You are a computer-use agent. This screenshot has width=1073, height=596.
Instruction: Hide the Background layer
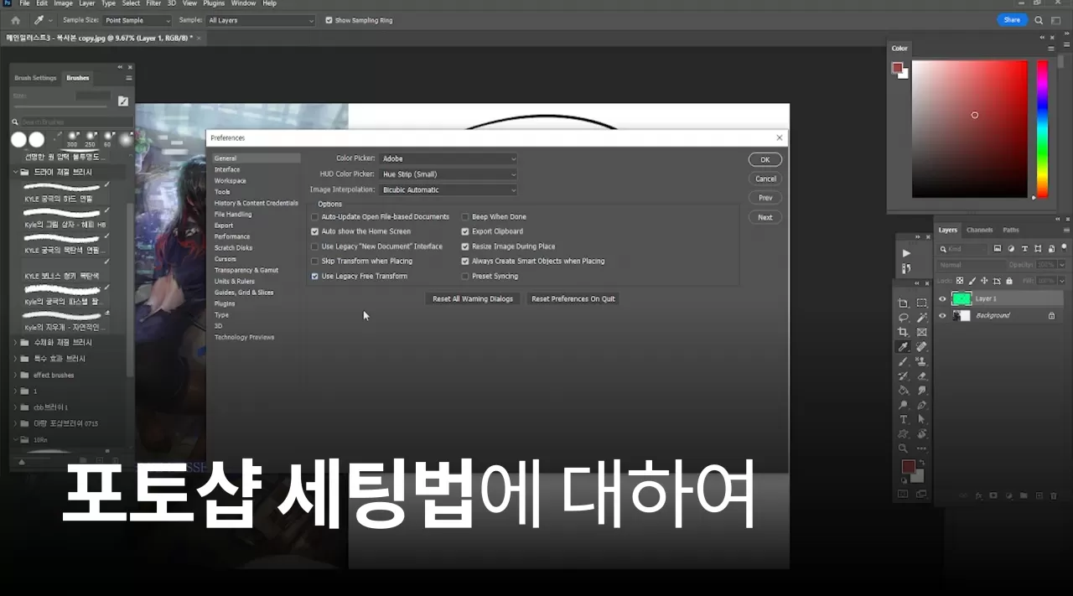pos(941,315)
